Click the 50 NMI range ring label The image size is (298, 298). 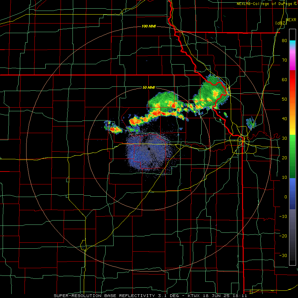click(x=149, y=88)
